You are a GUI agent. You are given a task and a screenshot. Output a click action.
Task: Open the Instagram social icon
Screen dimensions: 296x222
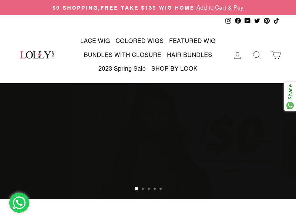coord(228,21)
